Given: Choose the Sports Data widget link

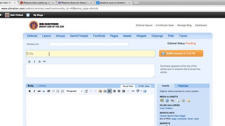Looking at the screenshot, I should 173,116.
